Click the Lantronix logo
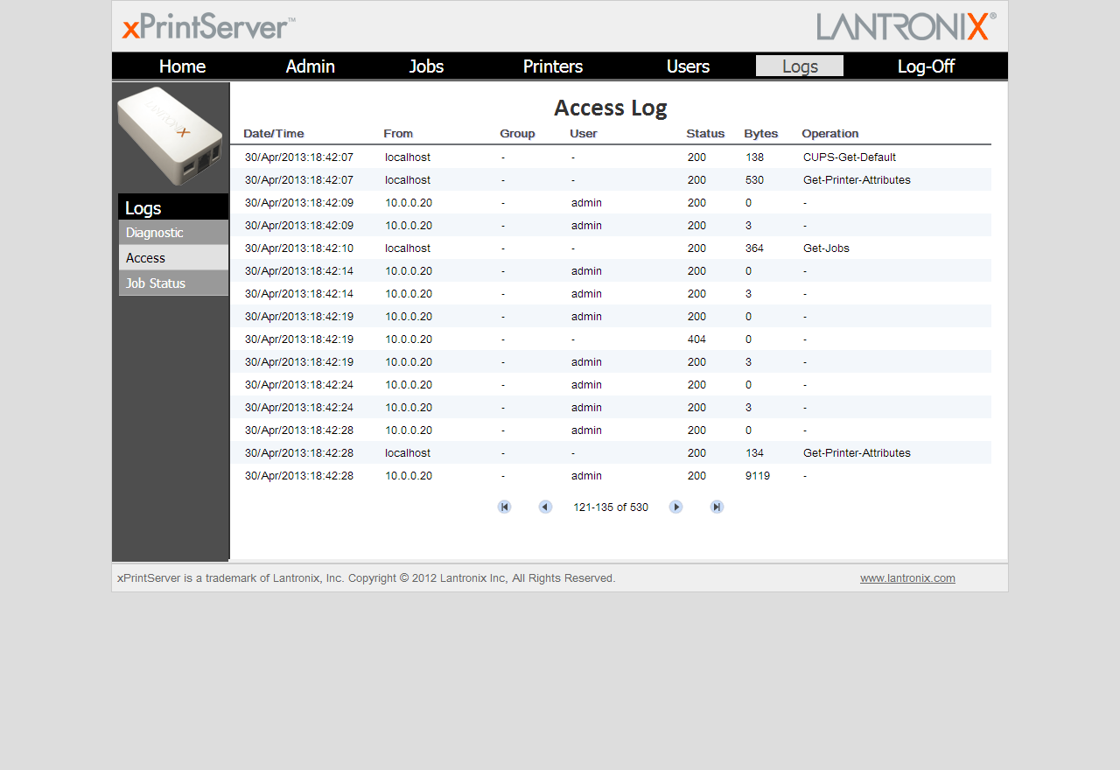 coord(906,26)
